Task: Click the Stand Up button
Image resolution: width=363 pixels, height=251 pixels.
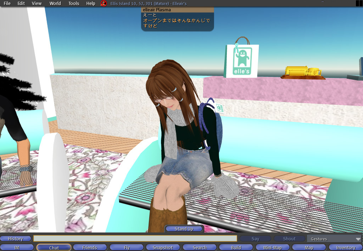Action: [x=184, y=229]
